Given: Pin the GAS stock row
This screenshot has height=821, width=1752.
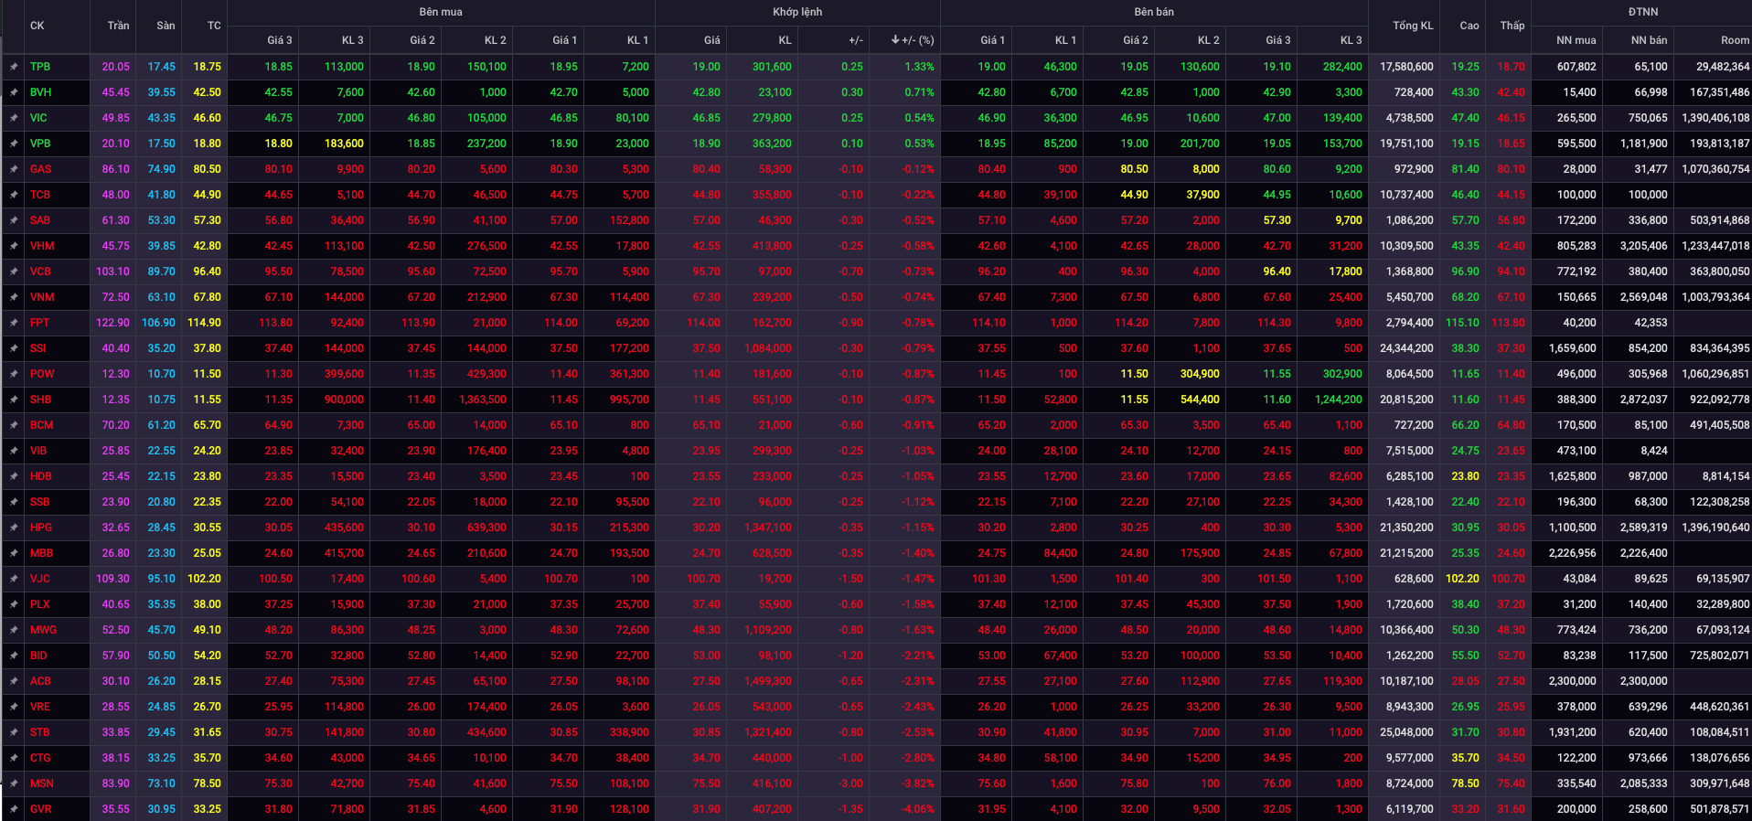Looking at the screenshot, I should pyautogui.click(x=14, y=169).
